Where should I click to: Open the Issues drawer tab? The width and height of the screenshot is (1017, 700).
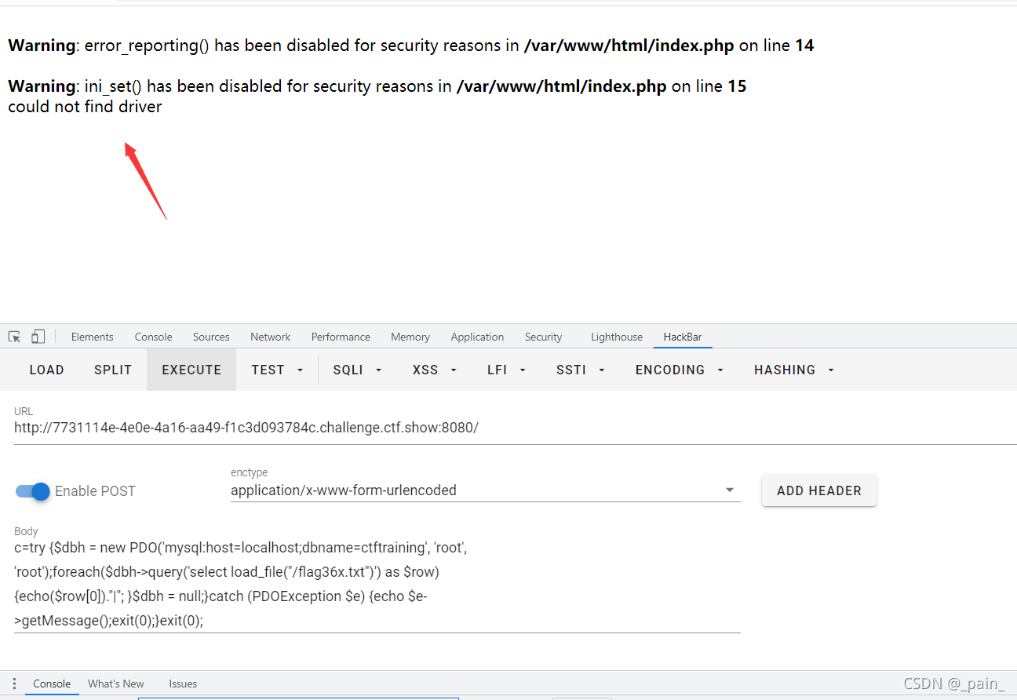(183, 684)
